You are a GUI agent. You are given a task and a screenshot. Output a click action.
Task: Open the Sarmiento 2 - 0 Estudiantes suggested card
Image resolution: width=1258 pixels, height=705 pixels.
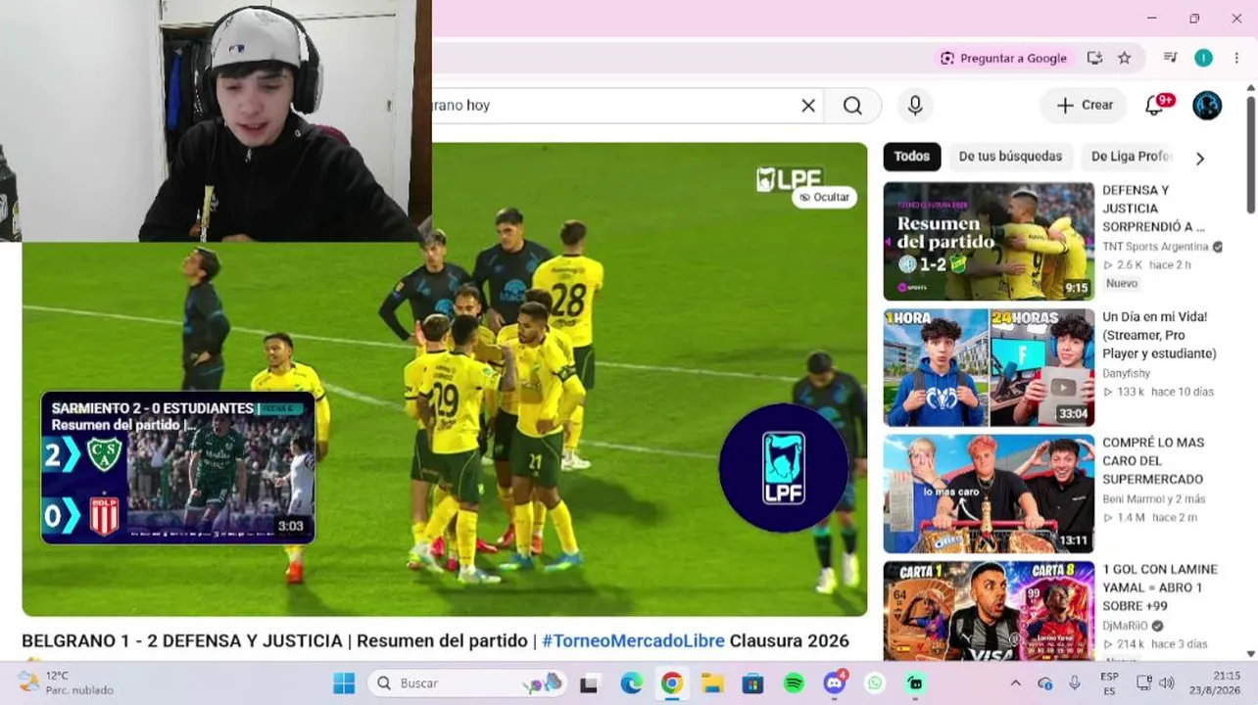pos(177,468)
